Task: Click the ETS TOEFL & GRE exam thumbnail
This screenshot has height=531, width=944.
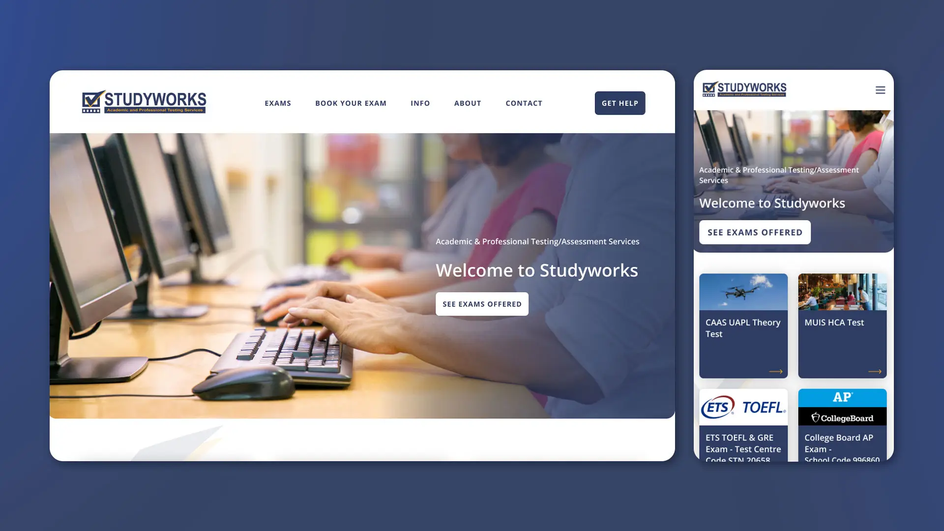Action: pyautogui.click(x=743, y=425)
